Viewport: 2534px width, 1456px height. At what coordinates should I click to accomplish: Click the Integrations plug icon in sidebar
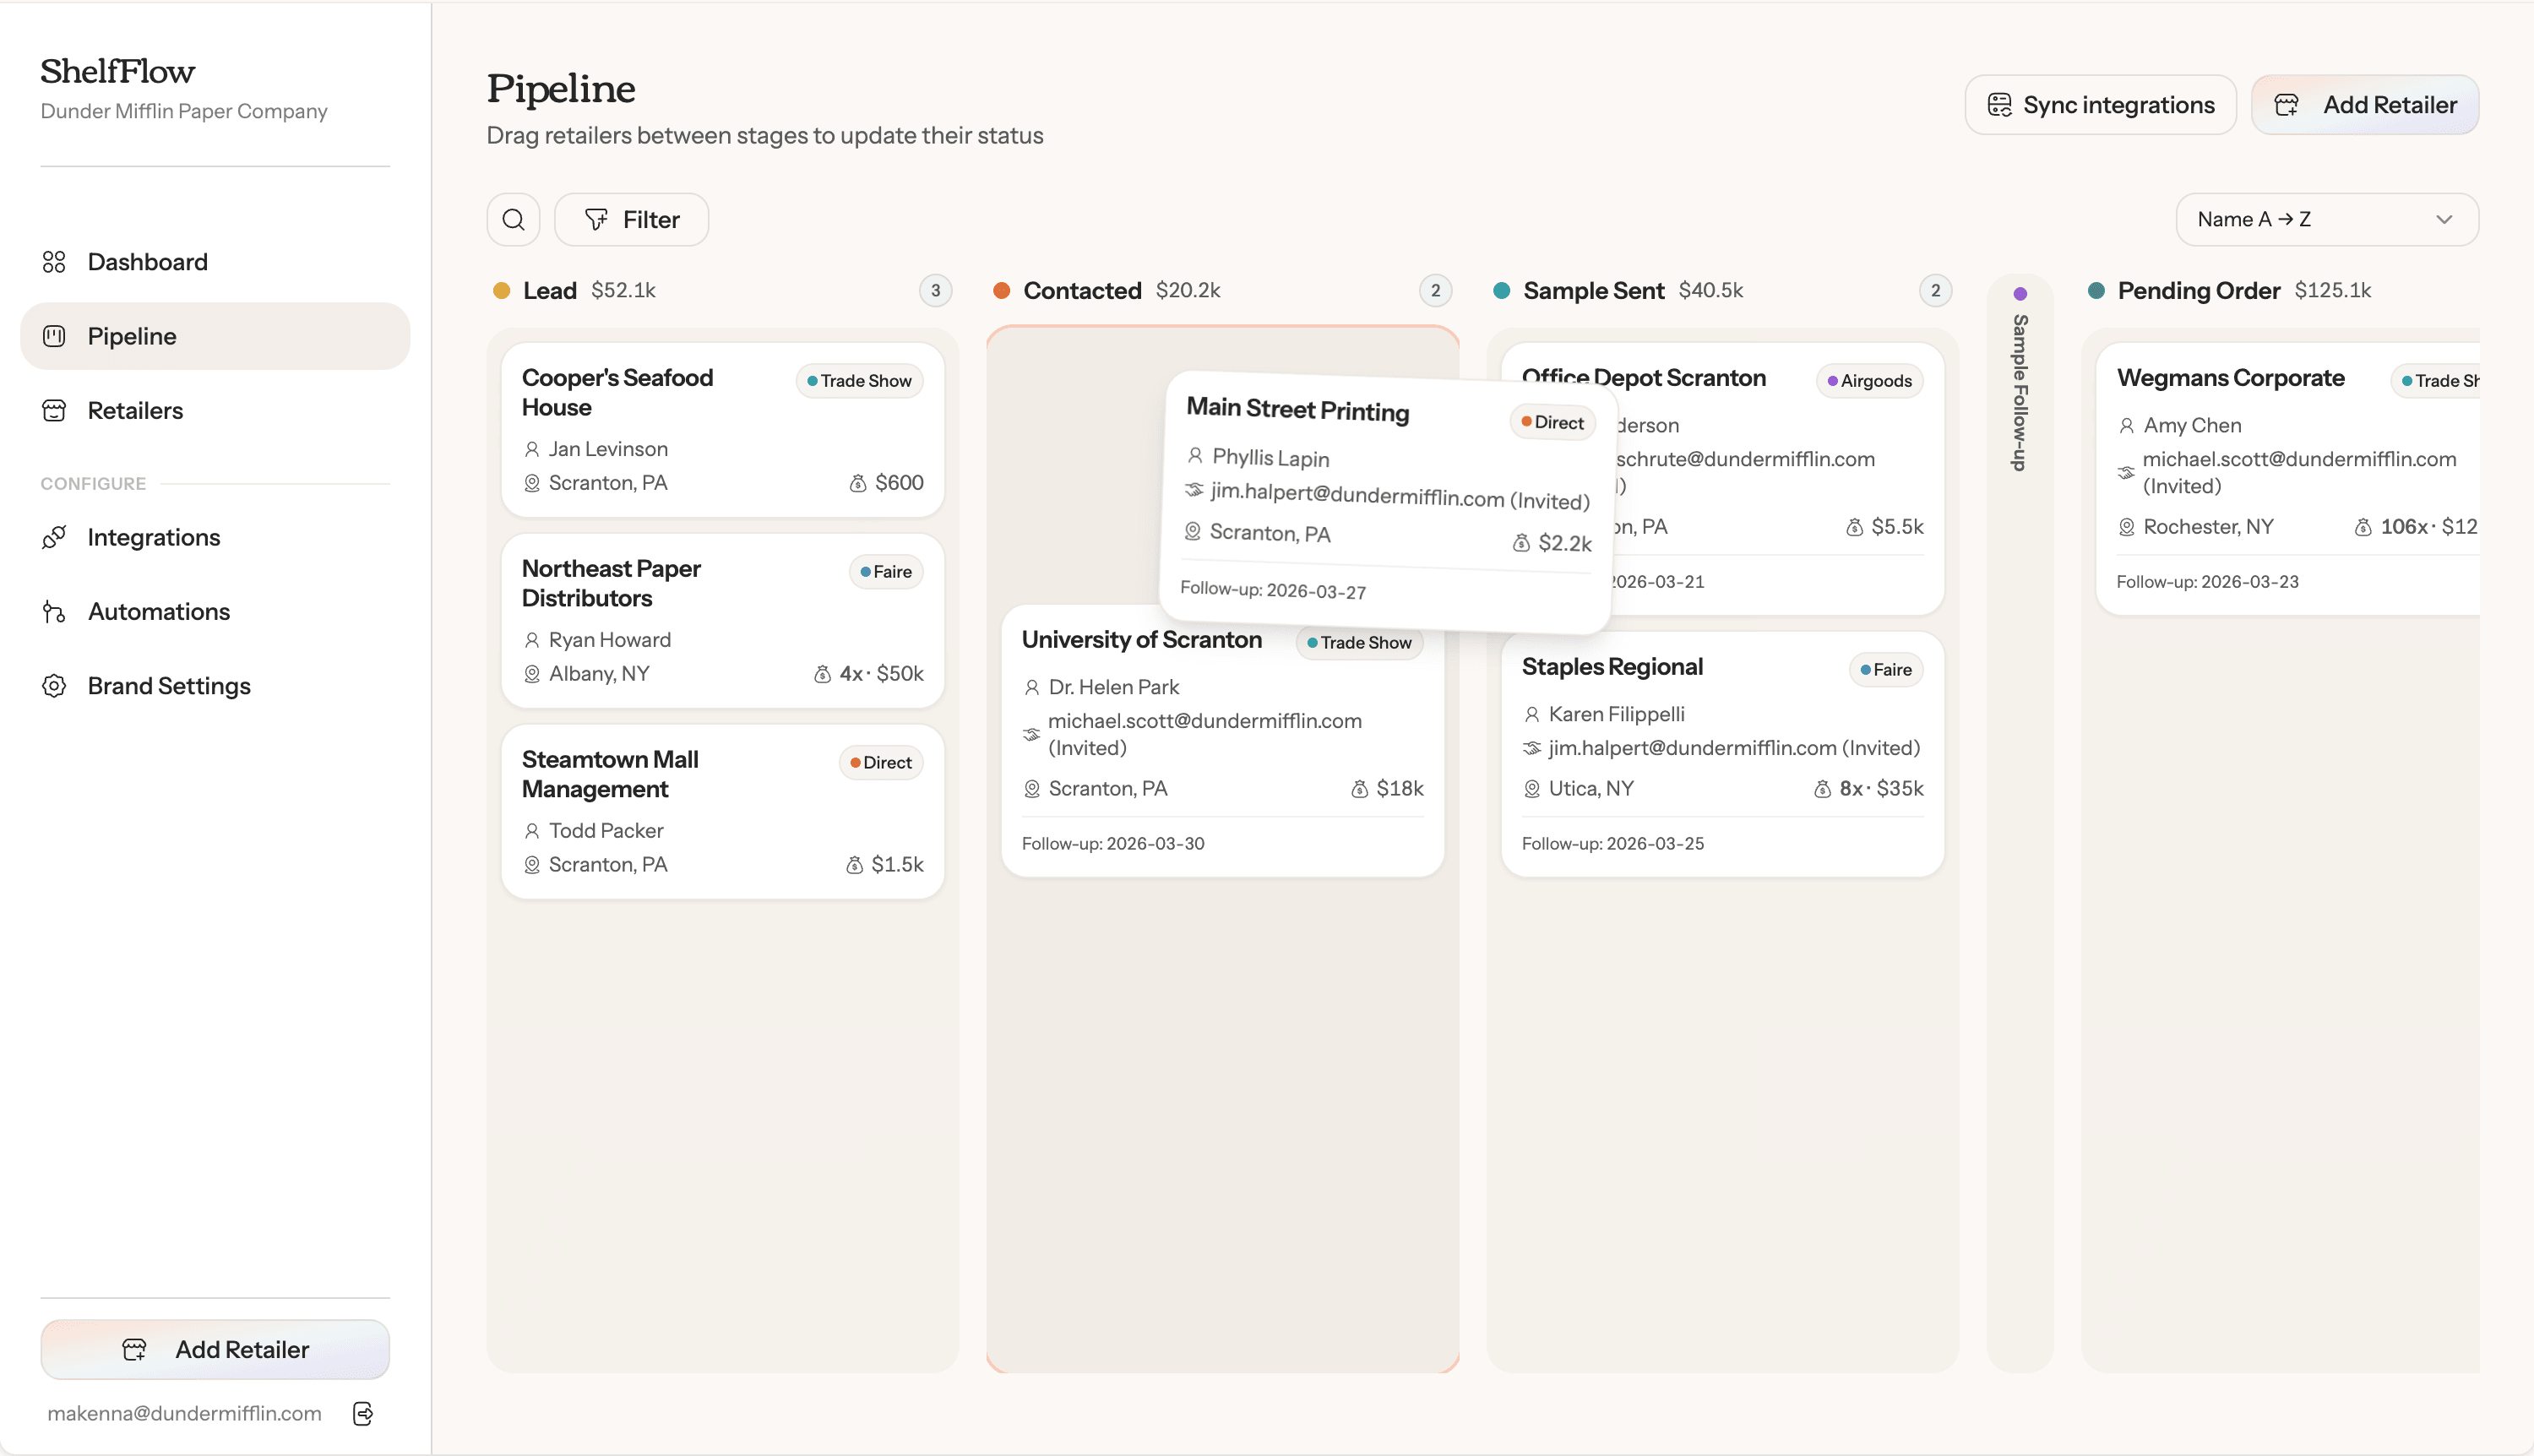coord(54,537)
